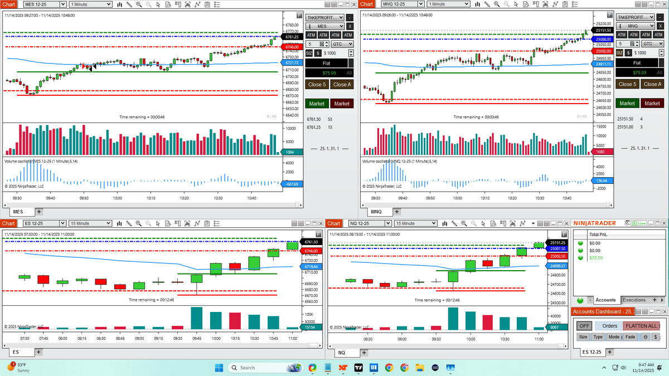Screen dimensions: 669x376
Task: Click green Market buy button in MES trader
Action: coord(317,104)
